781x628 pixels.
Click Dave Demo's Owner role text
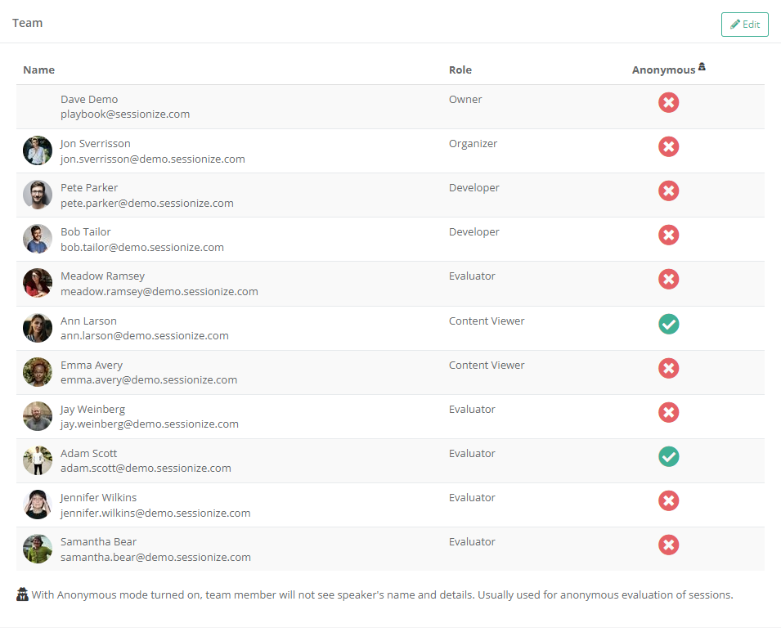pos(465,100)
